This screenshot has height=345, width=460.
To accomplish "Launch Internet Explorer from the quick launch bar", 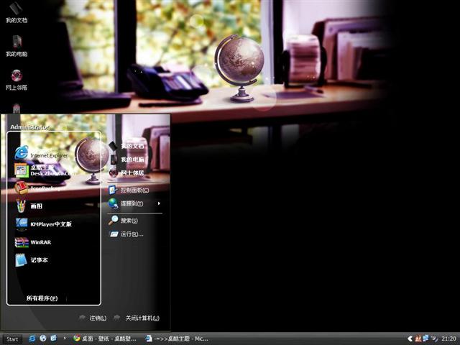I will pos(32,339).
